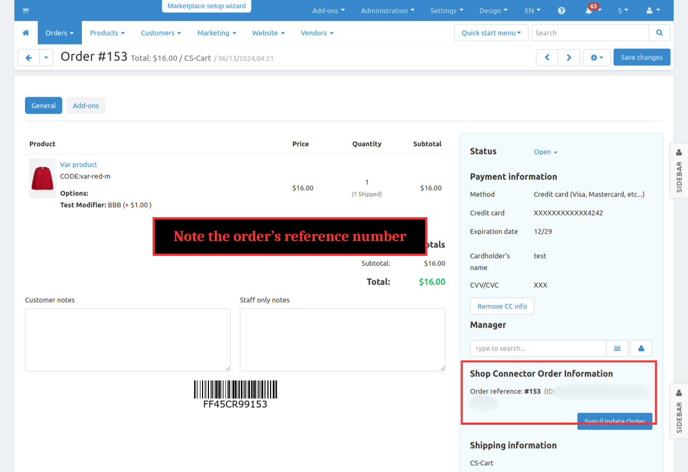Open the Design menu

[493, 11]
